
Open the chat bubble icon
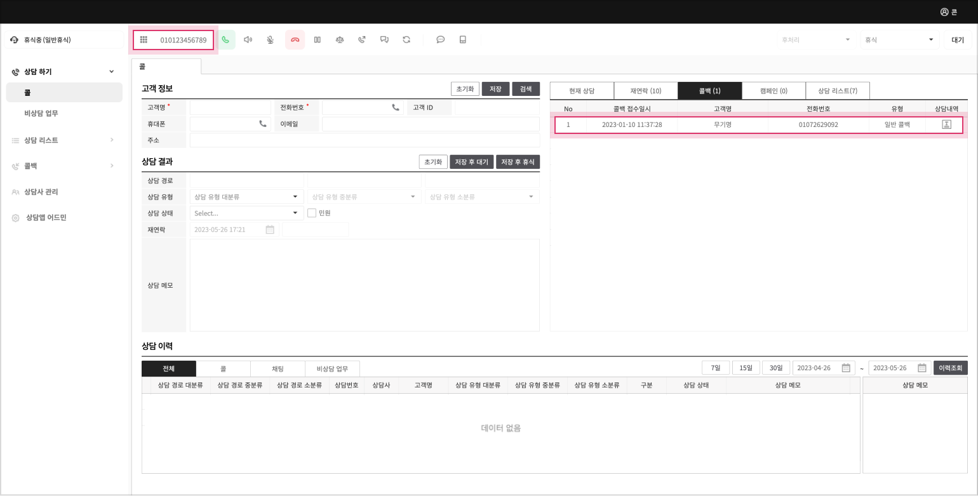(x=440, y=40)
